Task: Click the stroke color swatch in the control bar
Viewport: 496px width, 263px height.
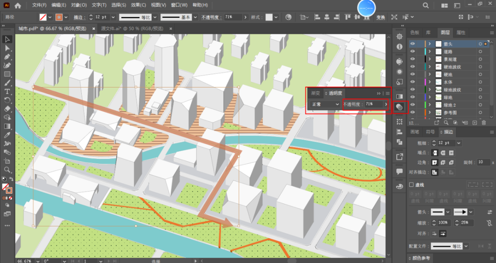Action: [59, 17]
